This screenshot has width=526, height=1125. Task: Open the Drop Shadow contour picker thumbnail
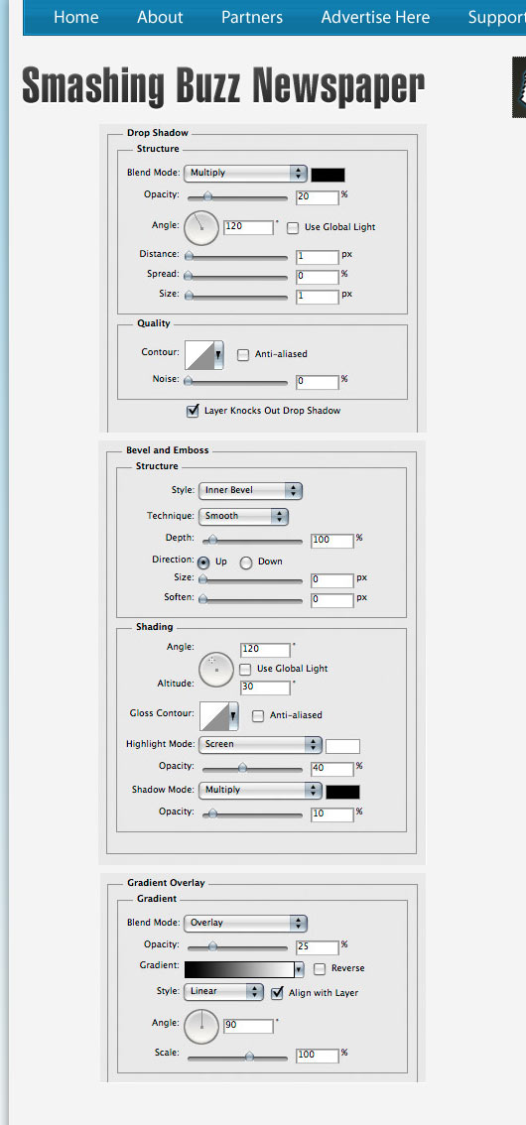[x=204, y=355]
